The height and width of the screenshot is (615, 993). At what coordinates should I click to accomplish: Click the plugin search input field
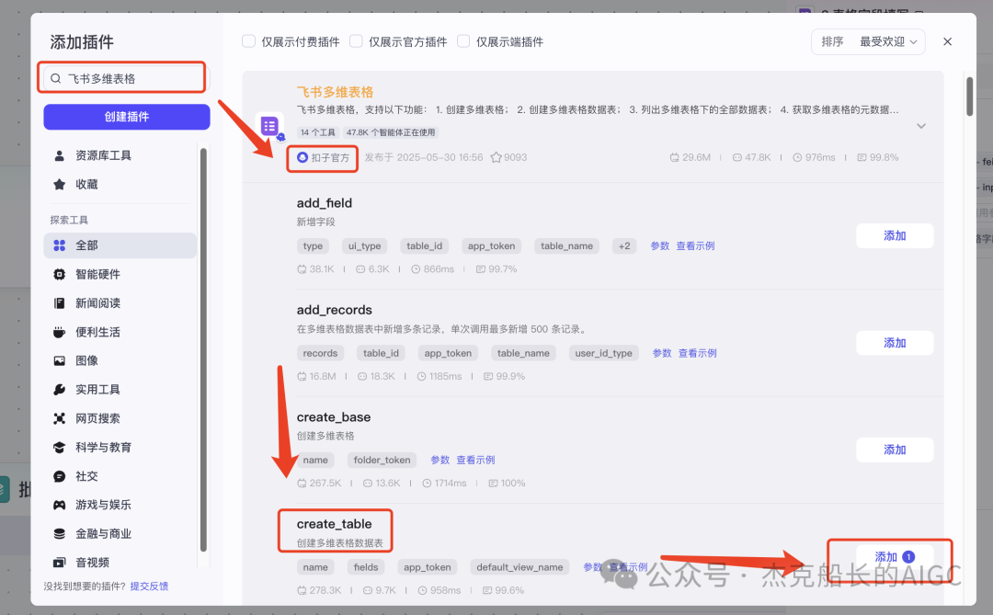pos(127,78)
